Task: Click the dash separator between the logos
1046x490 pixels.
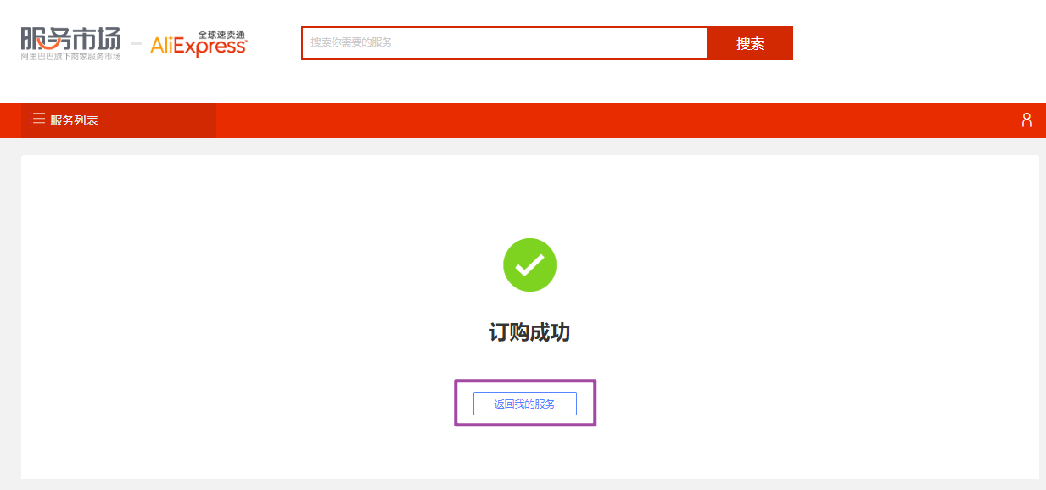Action: pyautogui.click(x=136, y=42)
